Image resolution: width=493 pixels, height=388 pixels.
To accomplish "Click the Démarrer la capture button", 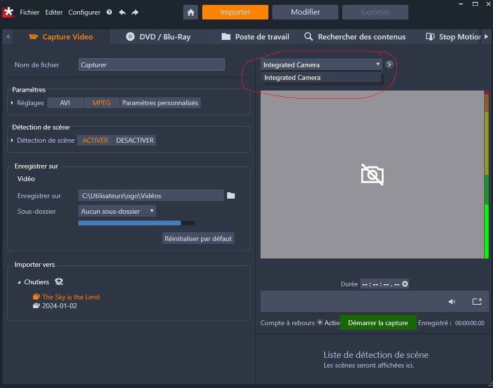I will (378, 323).
